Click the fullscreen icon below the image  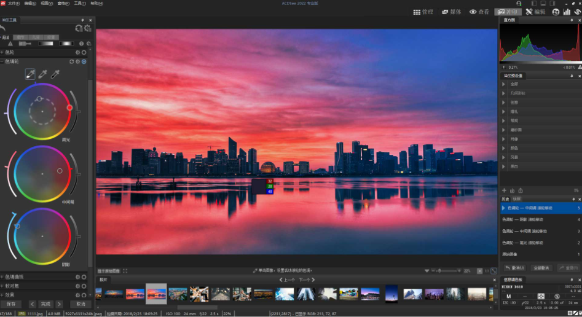[x=125, y=271]
